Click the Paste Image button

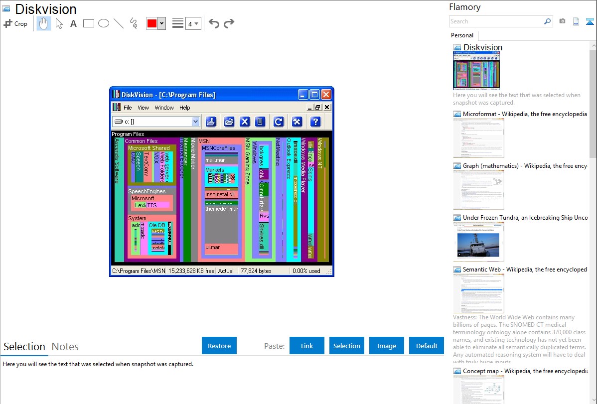point(387,346)
